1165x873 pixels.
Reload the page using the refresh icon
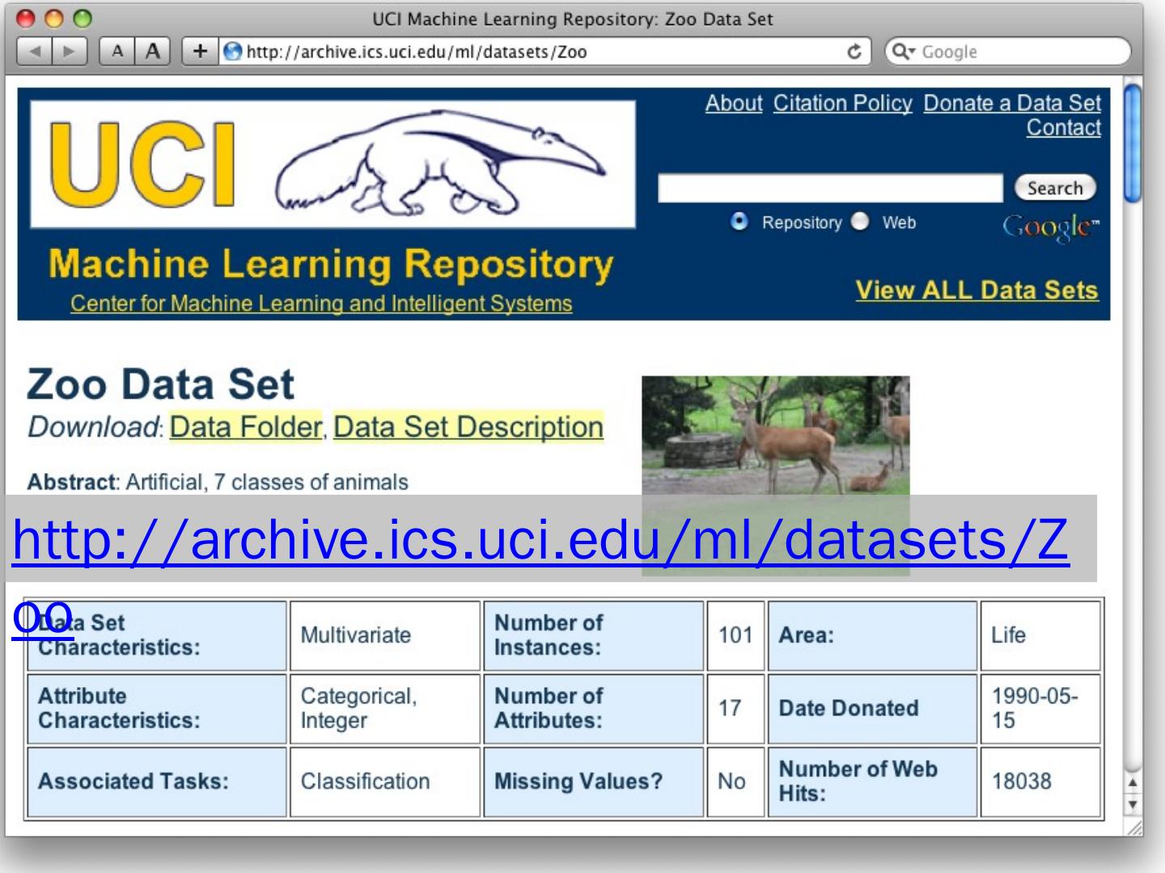click(x=854, y=52)
